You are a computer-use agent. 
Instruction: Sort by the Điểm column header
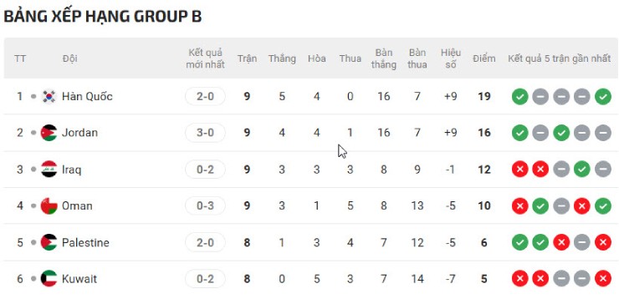[x=484, y=58]
